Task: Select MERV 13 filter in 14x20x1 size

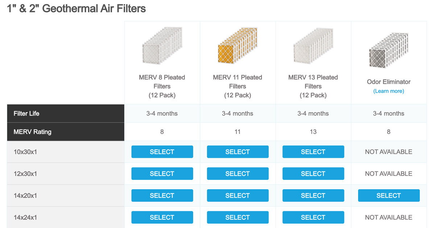Action: 313,195
